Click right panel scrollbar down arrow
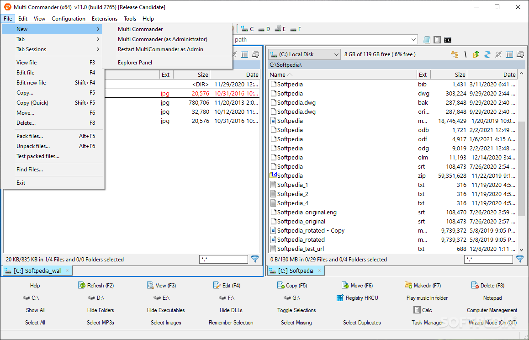Screen dimensions: 529x340 [x=522, y=250]
